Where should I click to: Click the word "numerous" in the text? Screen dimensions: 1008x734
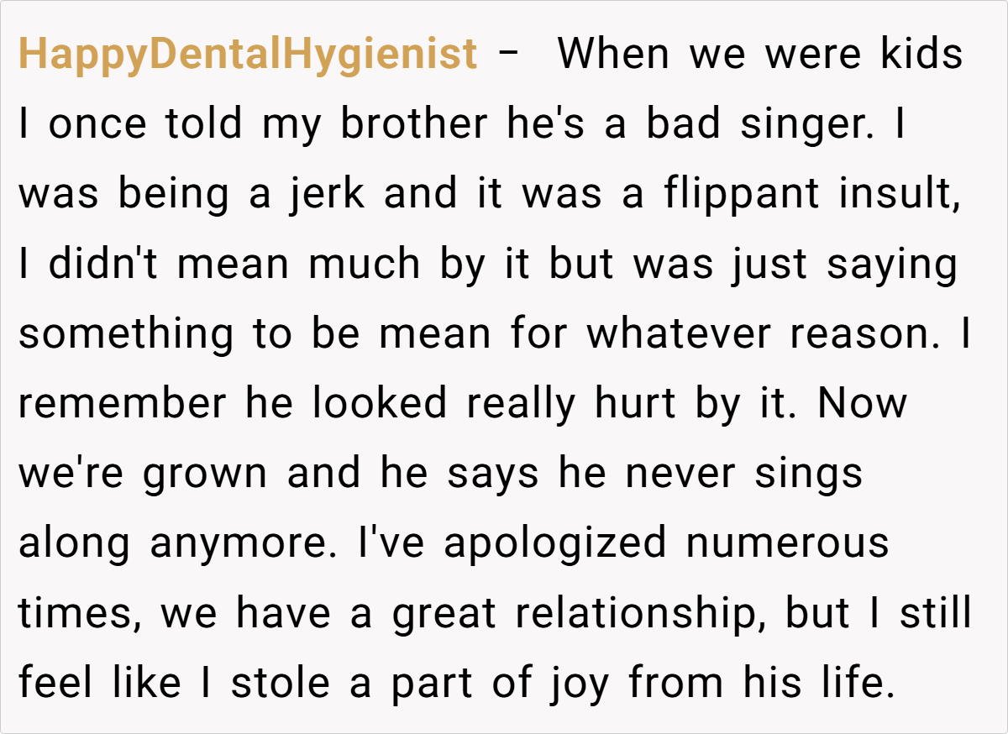(x=787, y=543)
